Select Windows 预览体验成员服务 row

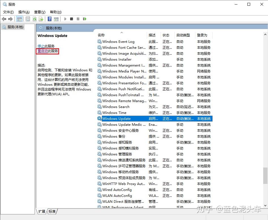point(155,178)
